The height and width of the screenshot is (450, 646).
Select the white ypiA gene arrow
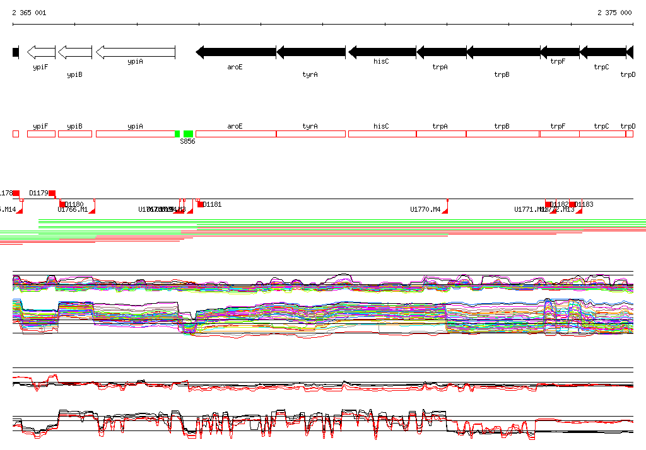[135, 52]
